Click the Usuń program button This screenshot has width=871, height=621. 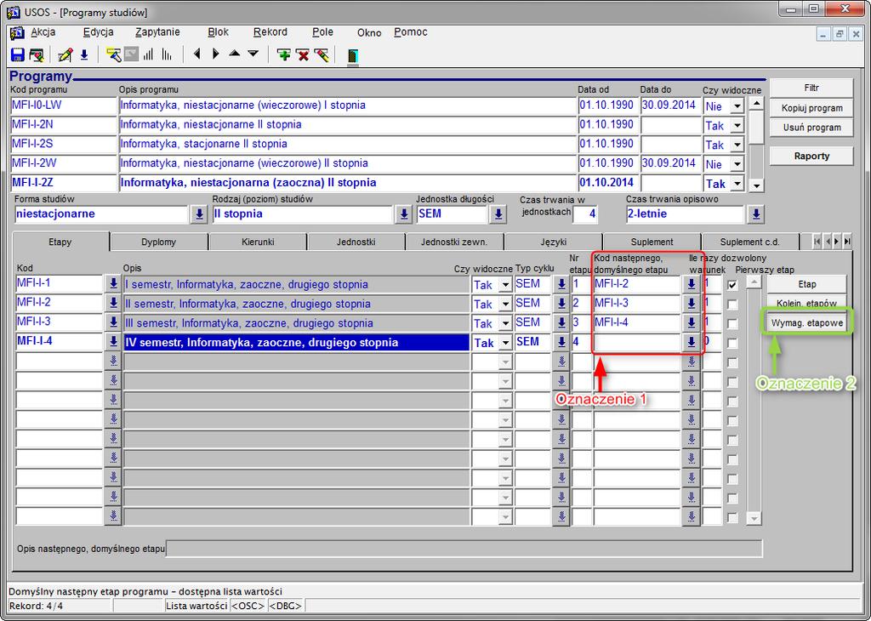pyautogui.click(x=811, y=128)
